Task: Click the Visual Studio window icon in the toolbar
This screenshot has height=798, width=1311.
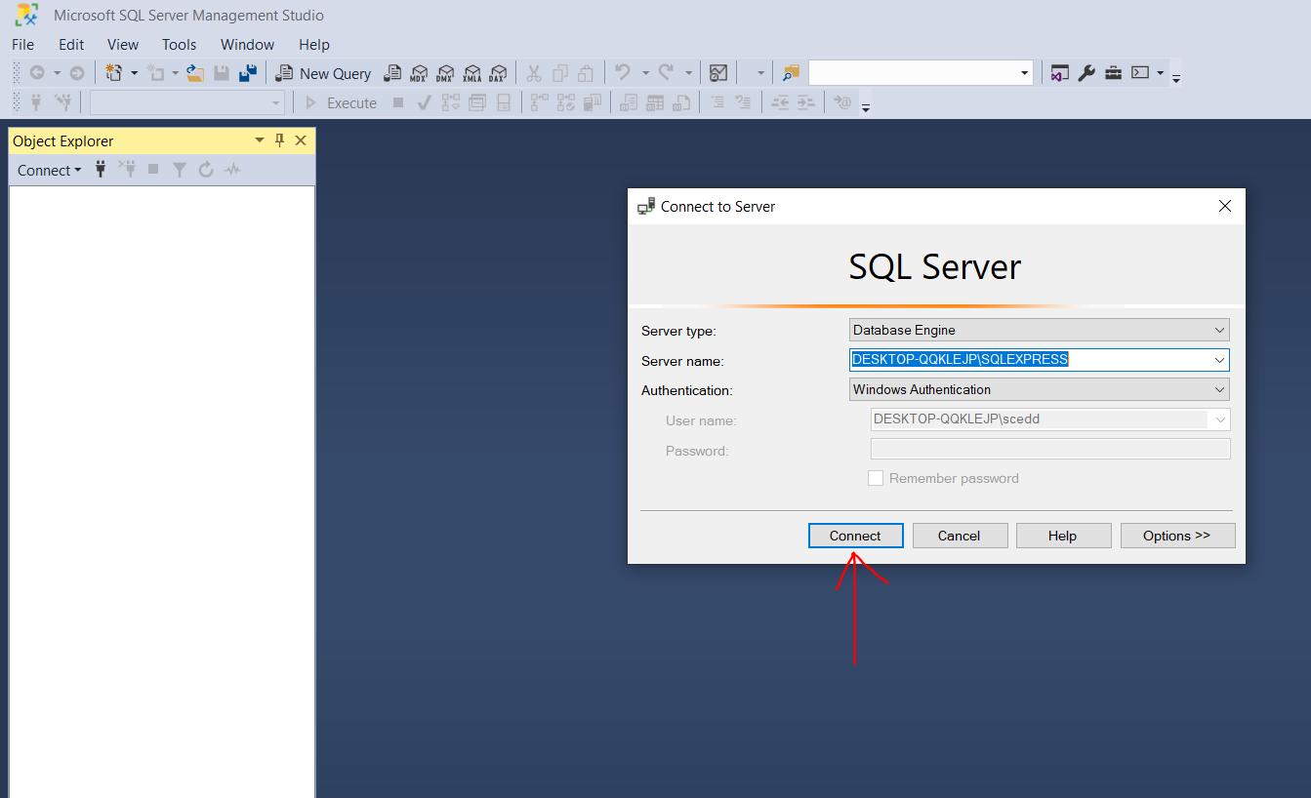Action: [1059, 73]
